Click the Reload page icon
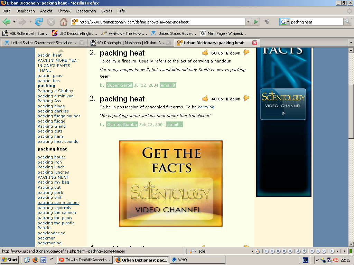The image size is (354, 265). 39,22
